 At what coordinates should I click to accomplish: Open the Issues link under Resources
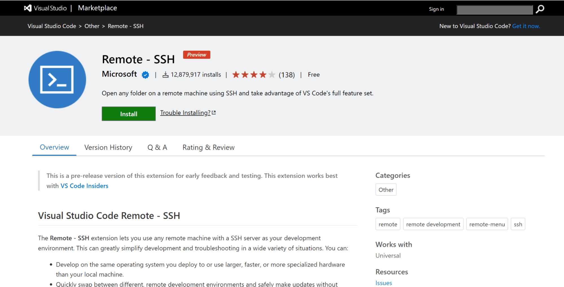(383, 283)
